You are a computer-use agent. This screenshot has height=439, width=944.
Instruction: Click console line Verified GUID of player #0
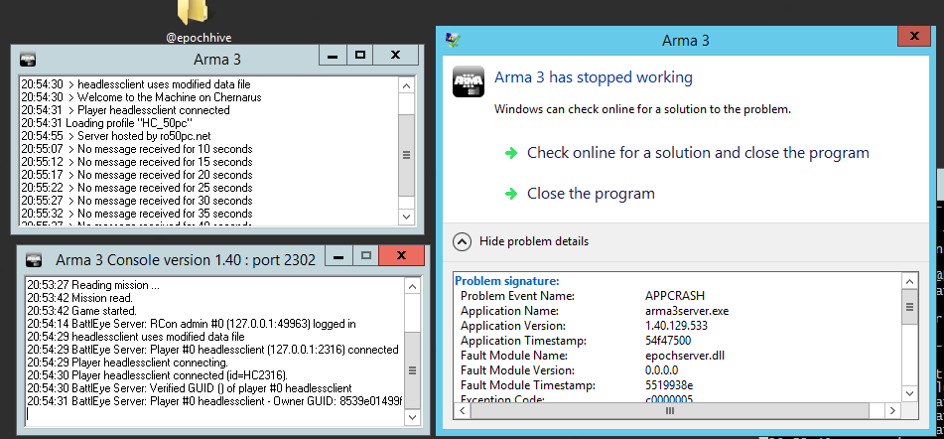[190, 388]
